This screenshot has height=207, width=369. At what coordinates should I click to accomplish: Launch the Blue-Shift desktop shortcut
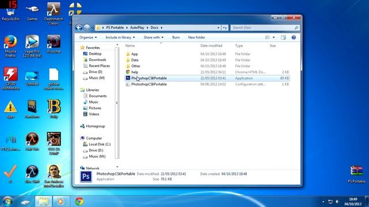pos(32,174)
